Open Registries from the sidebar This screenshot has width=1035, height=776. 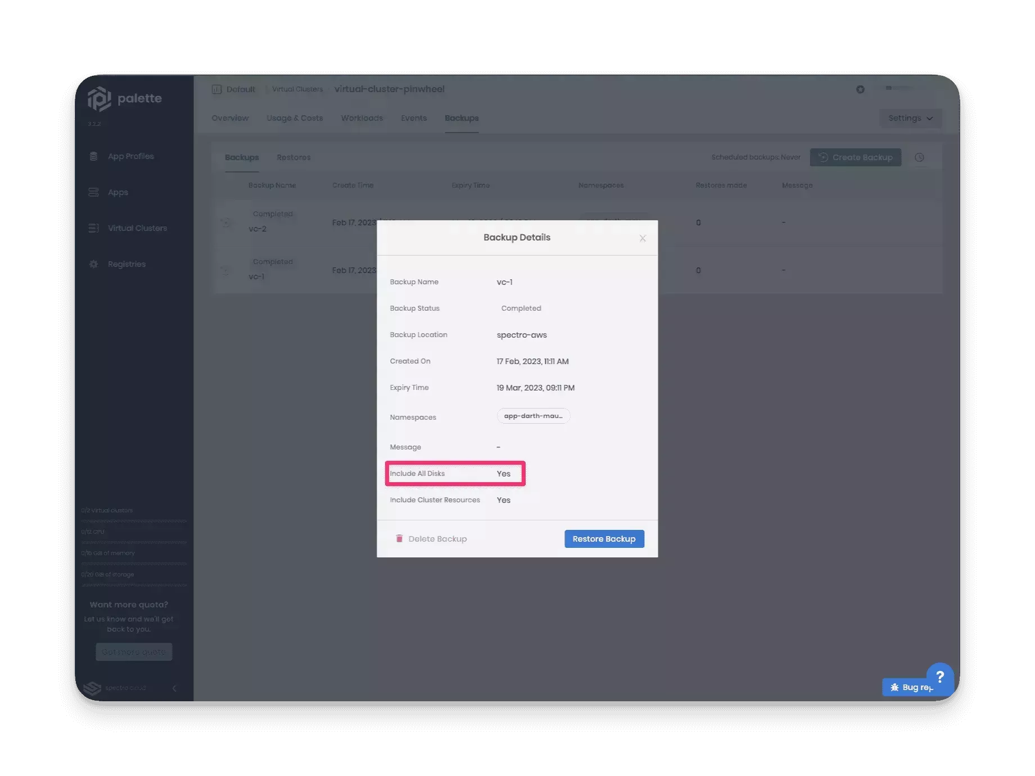126,264
